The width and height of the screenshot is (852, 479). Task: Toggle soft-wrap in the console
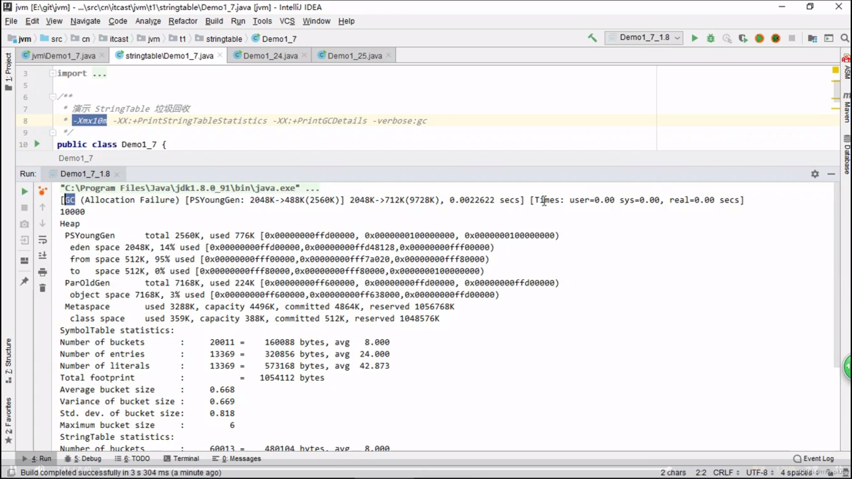(x=43, y=240)
